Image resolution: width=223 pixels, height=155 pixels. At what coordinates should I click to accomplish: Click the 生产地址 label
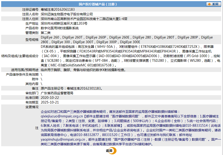pos(32,23)
